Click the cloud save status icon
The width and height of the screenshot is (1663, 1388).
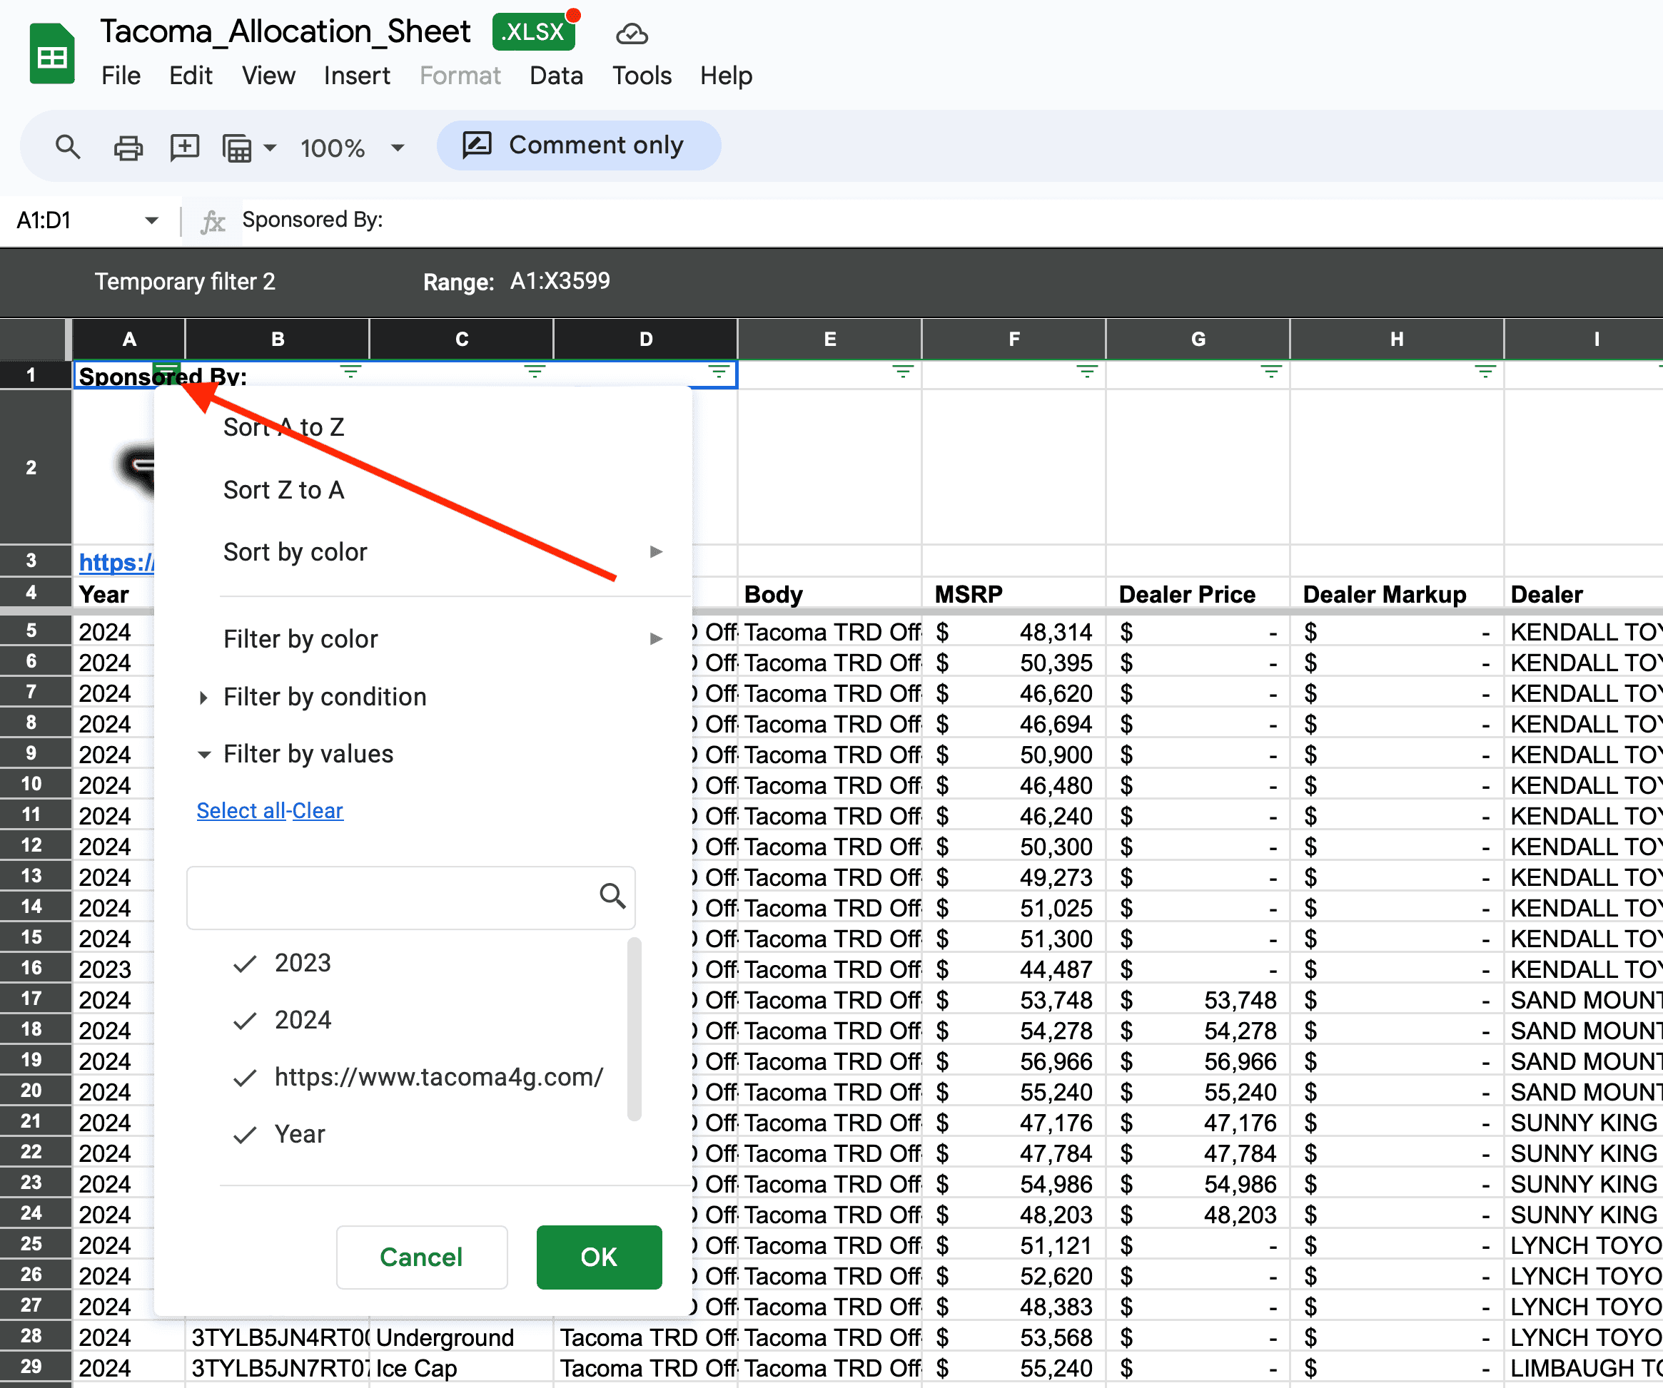631,34
